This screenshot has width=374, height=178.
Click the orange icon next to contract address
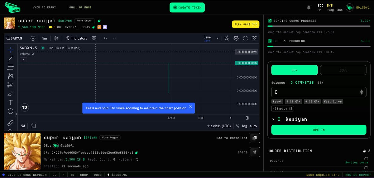point(99,27)
